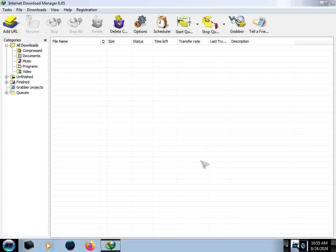336x252 pixels.
Task: Select the All Downloads category
Action: 27,45
